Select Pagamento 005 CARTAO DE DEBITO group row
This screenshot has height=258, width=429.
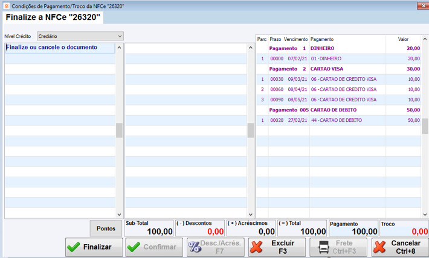[x=338, y=110]
